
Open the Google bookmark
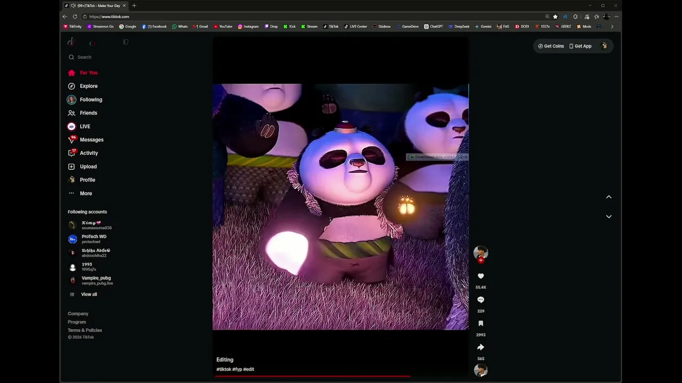(128, 27)
